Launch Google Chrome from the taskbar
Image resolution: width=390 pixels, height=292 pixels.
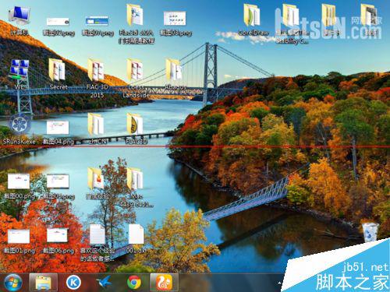134,283
